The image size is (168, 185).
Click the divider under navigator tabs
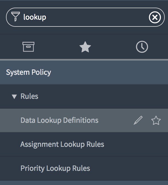tap(84, 60)
